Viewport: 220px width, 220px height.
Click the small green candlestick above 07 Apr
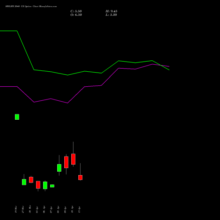(x=52, y=186)
